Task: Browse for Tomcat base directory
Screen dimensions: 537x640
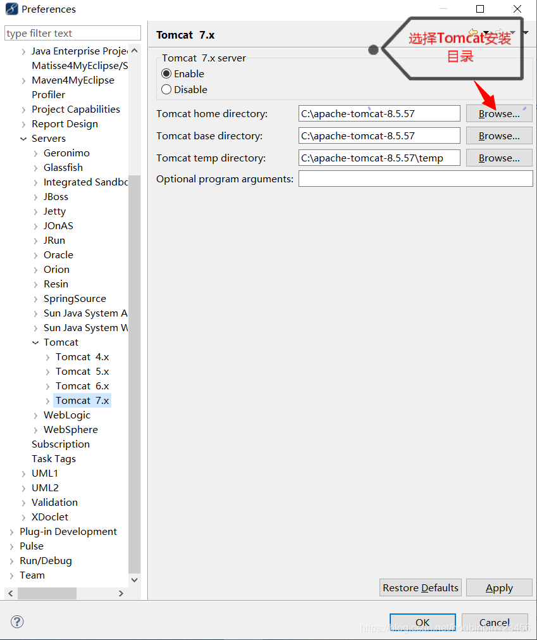Action: tap(499, 135)
